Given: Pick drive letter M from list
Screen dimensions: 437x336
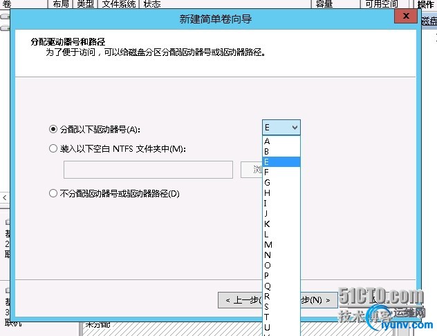Looking at the screenshot, I should coord(281,244).
